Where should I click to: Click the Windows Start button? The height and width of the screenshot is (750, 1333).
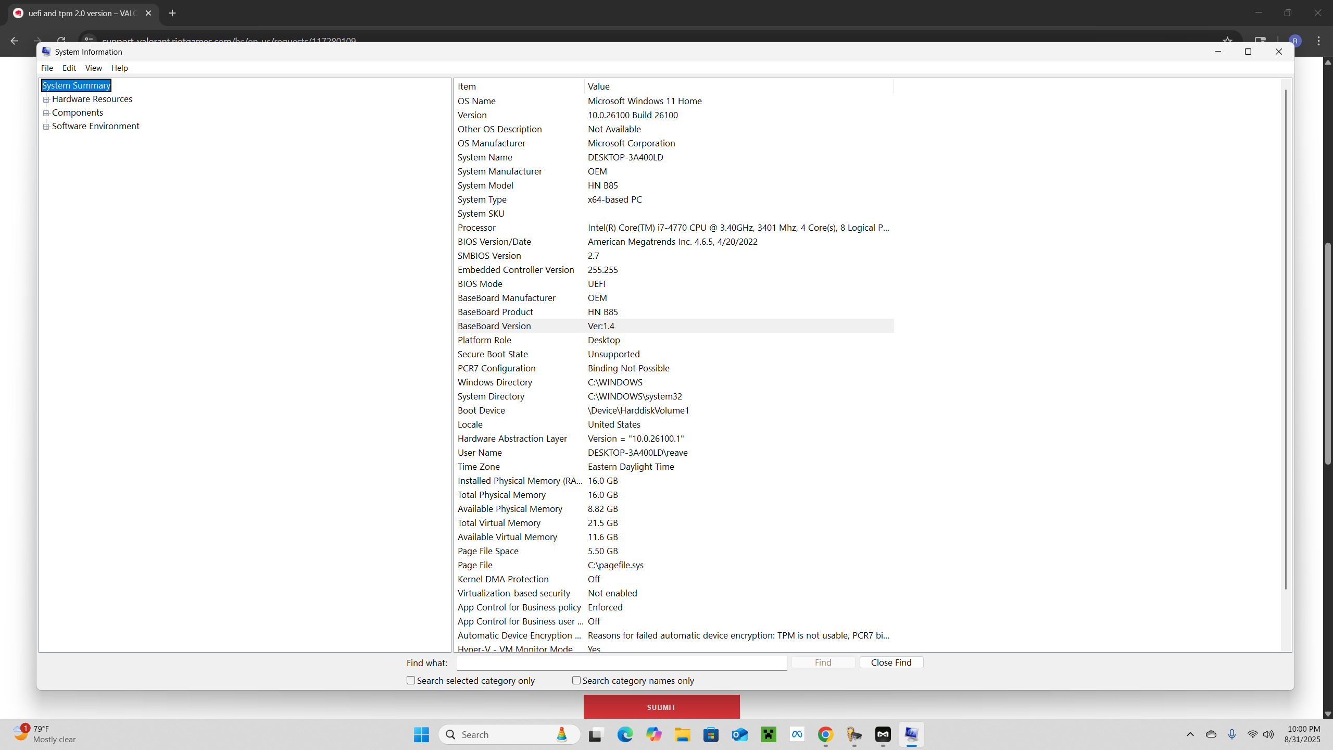coord(421,734)
